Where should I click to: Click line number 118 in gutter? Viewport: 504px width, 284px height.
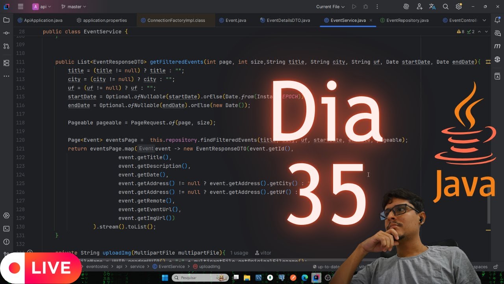point(21,123)
